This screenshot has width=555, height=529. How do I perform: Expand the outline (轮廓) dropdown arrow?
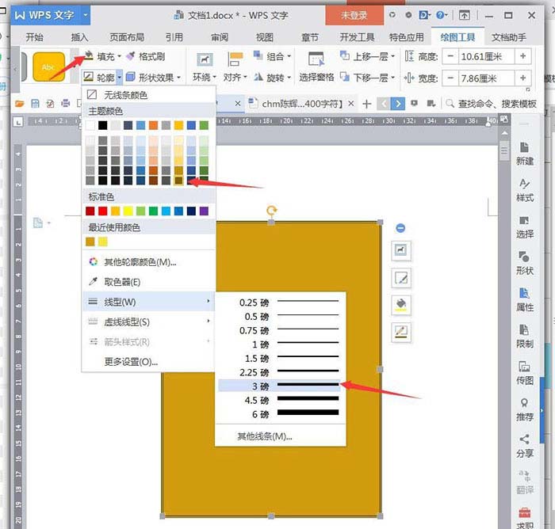119,77
